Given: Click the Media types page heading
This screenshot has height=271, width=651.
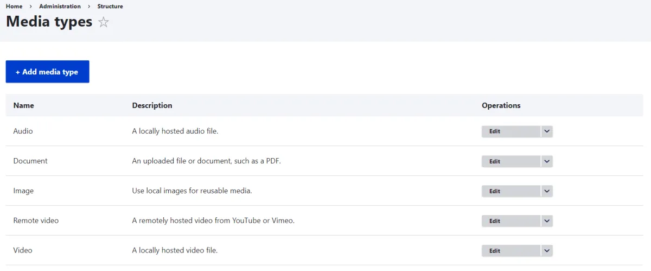Looking at the screenshot, I should coord(49,22).
